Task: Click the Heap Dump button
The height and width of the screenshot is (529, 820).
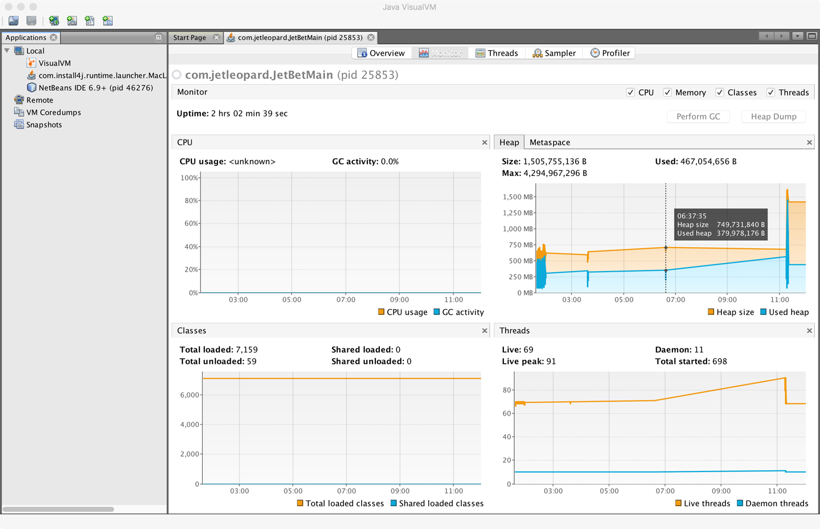Action: click(773, 117)
